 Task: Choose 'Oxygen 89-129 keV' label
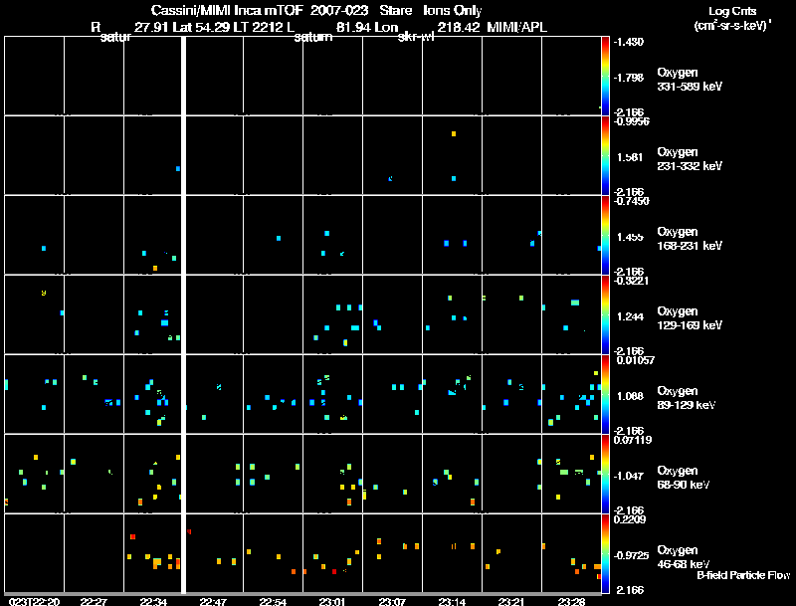tap(686, 398)
